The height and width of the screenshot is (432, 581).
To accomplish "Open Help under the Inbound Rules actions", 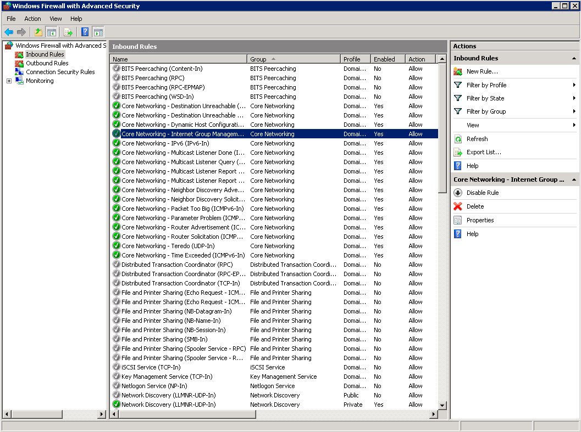I will 472,166.
